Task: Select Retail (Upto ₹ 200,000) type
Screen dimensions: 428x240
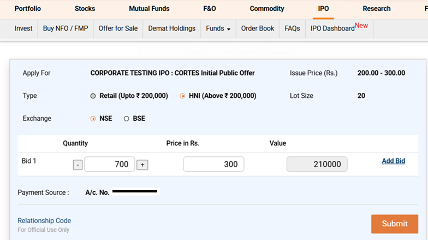Action: tap(93, 96)
